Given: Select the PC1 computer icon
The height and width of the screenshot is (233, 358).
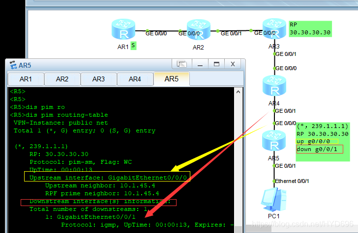Looking at the screenshot, I should 274,200.
